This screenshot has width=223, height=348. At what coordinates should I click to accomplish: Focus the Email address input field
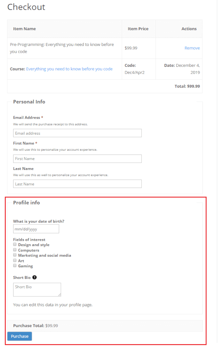click(77, 133)
